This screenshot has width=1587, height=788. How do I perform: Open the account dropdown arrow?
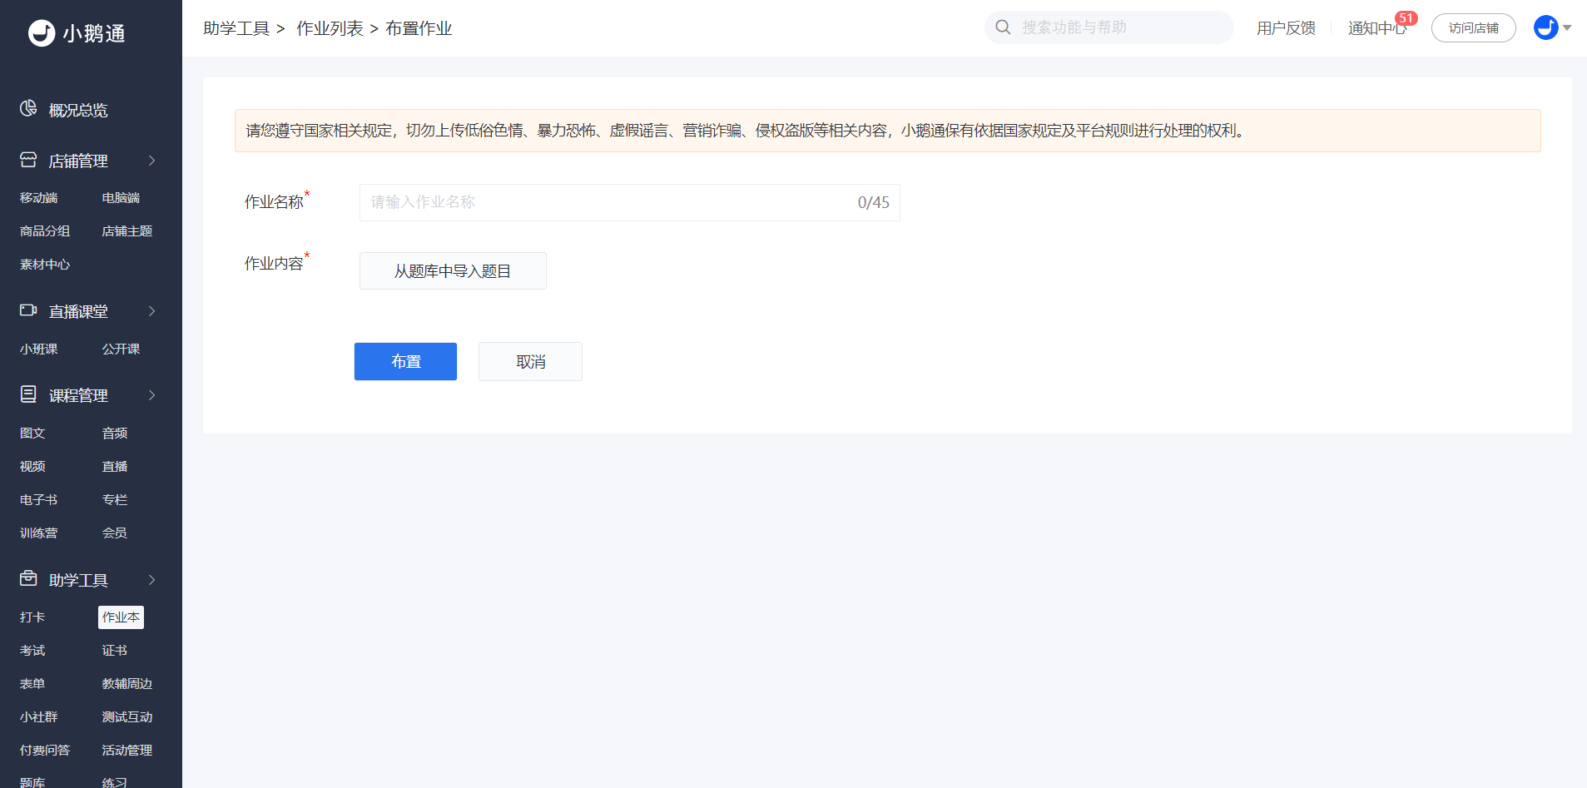(1567, 28)
